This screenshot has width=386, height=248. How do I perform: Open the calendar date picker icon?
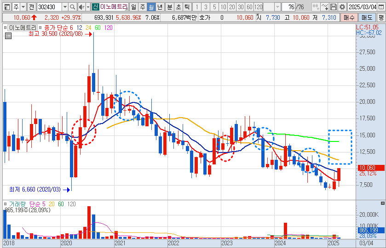tap(380, 7)
